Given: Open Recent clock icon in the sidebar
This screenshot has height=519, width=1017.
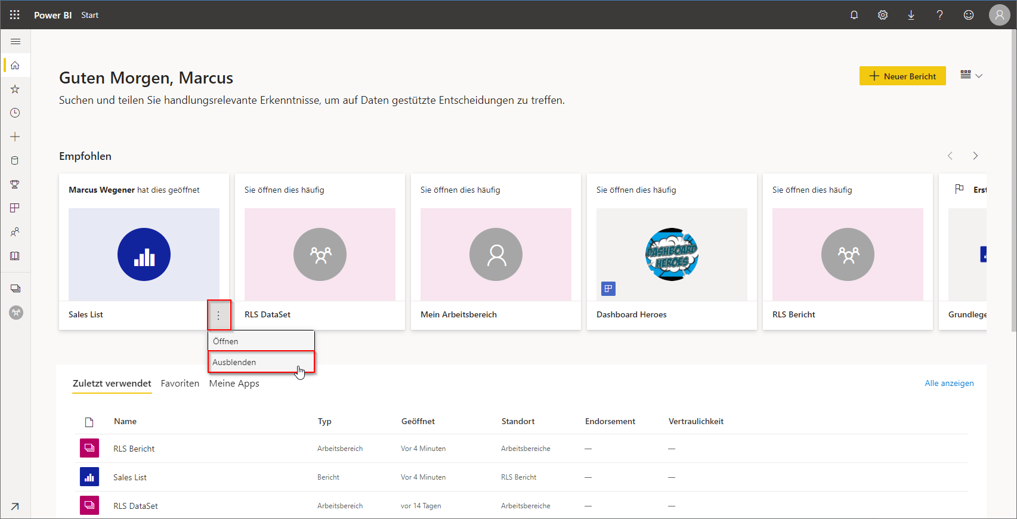Looking at the screenshot, I should (x=16, y=113).
